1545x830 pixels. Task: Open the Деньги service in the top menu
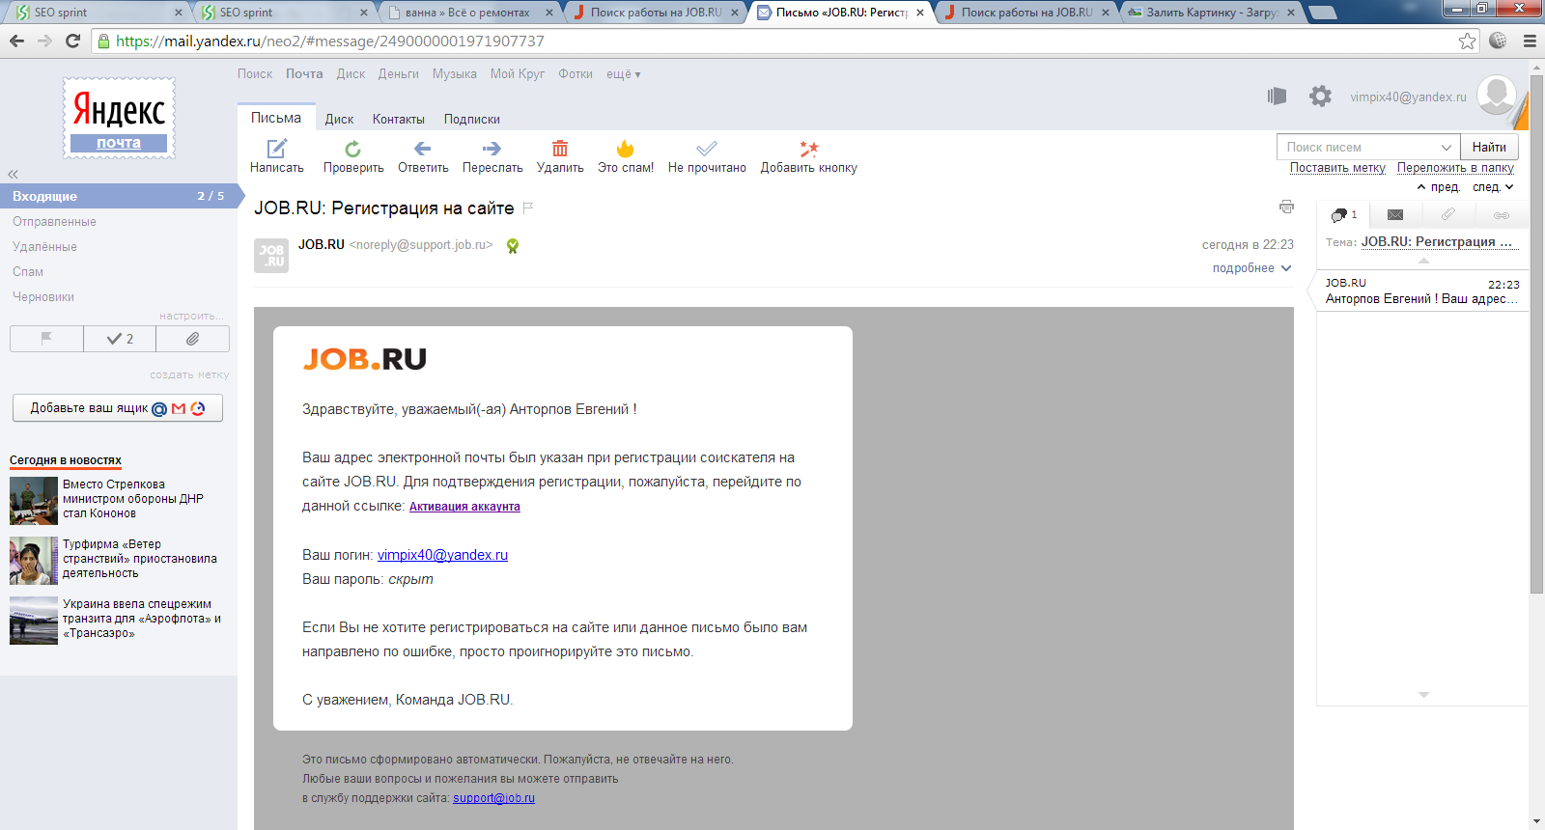click(399, 74)
